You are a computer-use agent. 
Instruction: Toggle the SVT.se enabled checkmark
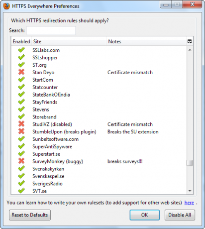pyautogui.click(x=21, y=191)
